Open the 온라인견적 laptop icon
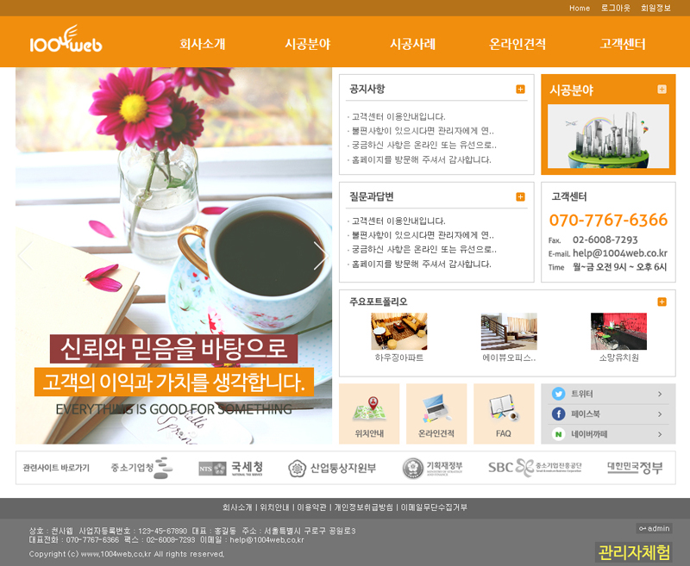Screen dimensions: 690x566 (x=436, y=414)
